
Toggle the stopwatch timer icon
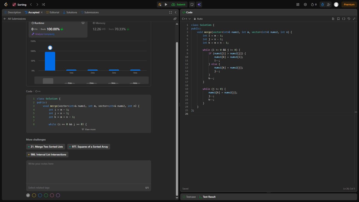(322, 4)
